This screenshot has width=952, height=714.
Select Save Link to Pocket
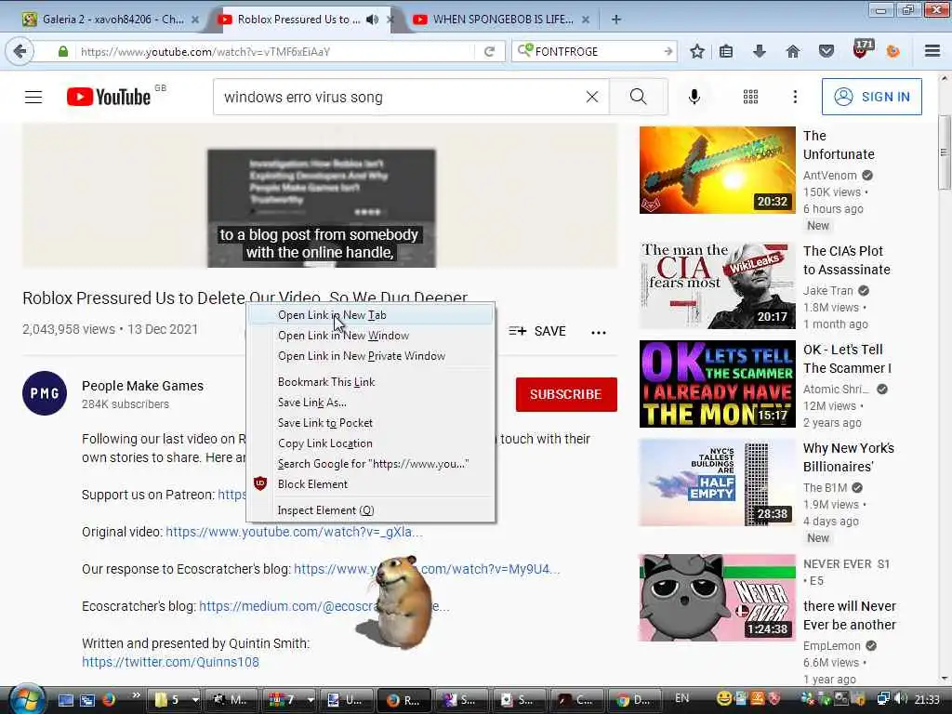click(371, 423)
